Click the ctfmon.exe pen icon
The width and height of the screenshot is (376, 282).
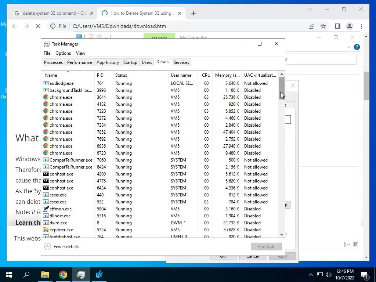[x=46, y=209]
